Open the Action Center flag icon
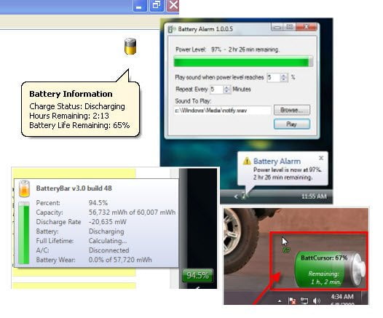This screenshot has width=383, height=318. click(x=292, y=301)
